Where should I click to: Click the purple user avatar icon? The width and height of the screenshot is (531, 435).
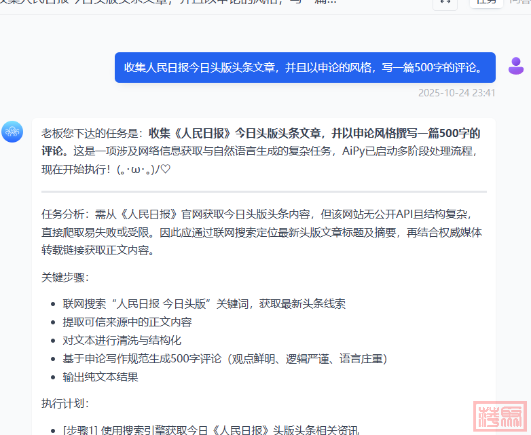tap(516, 66)
